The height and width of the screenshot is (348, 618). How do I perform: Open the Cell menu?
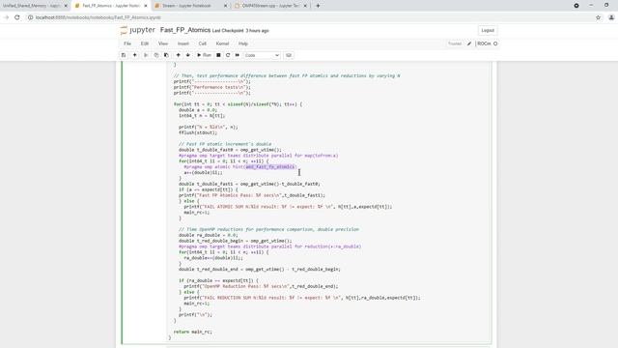point(202,43)
